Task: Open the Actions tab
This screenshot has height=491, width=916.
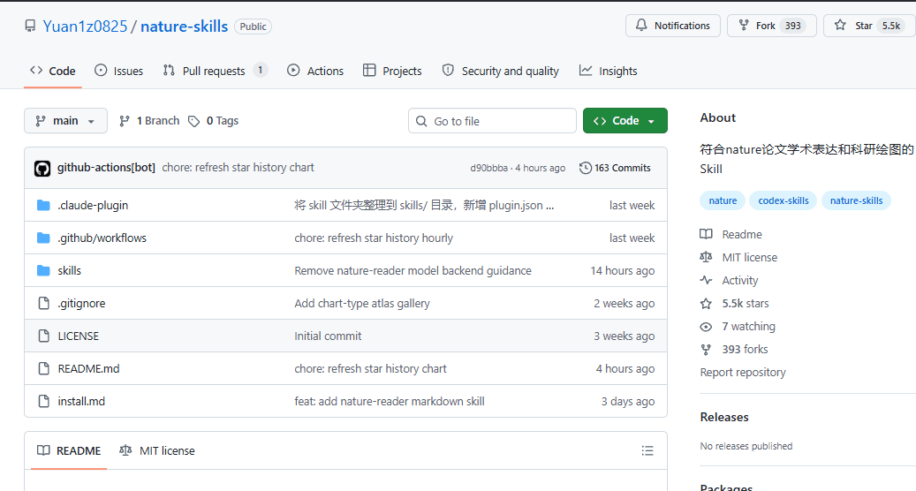Action: [315, 71]
